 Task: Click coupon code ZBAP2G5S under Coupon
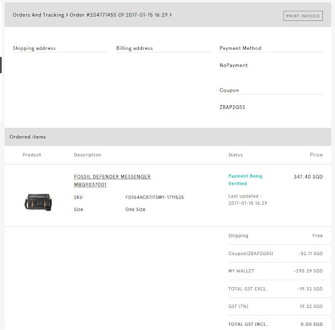click(x=232, y=107)
